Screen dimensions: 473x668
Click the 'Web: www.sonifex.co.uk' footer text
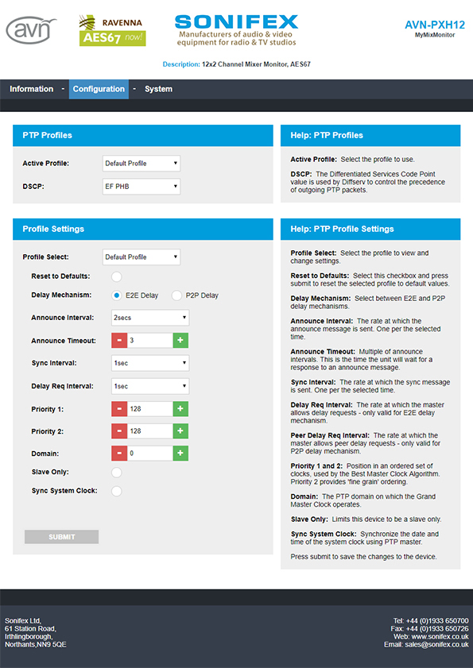coord(431,636)
